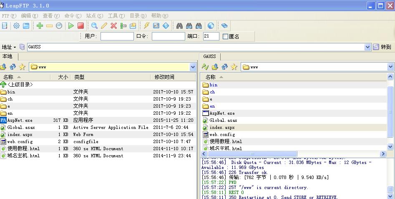The image size is (395, 199).
Task: Click the new folder toolbar icon
Action: 133,26
